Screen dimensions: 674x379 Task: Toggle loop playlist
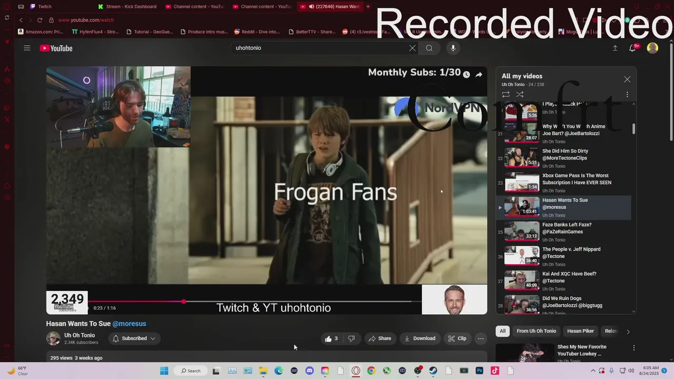click(x=506, y=95)
